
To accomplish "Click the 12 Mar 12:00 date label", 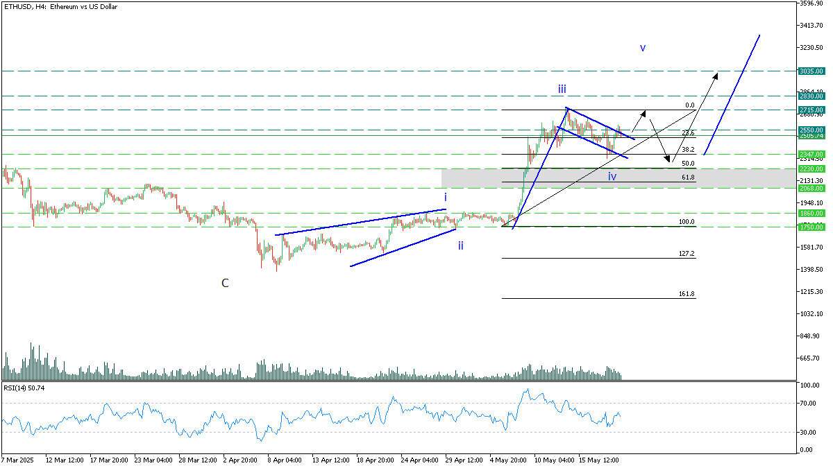I will [x=63, y=460].
